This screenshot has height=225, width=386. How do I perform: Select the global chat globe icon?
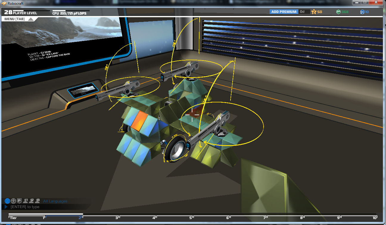point(7,201)
